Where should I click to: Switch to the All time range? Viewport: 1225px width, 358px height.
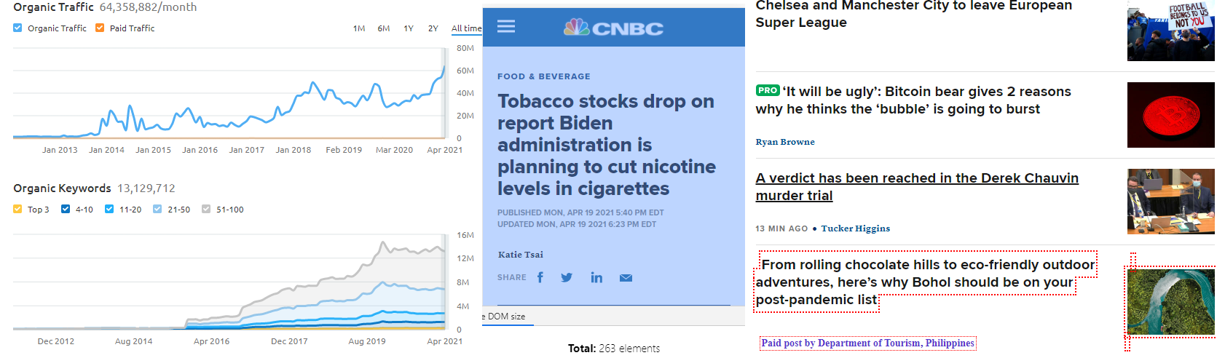point(466,28)
